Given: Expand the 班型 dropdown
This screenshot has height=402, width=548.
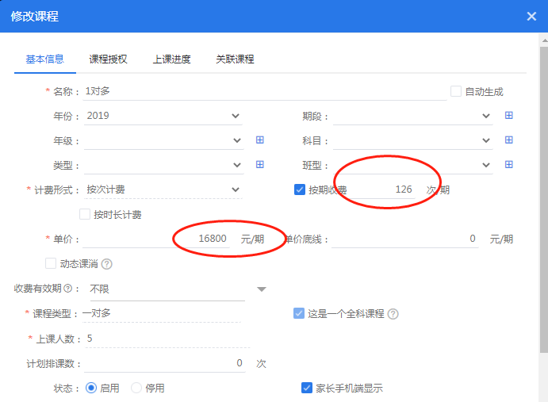Looking at the screenshot, I should tap(412, 165).
